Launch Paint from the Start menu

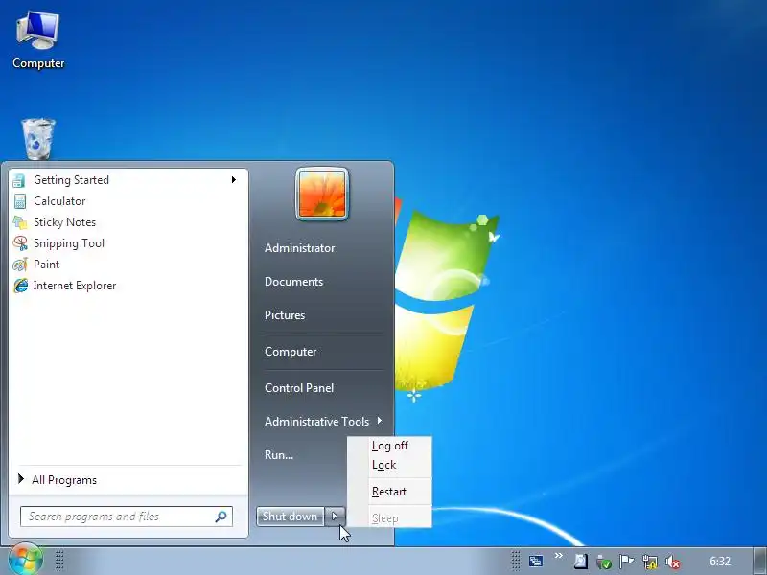(x=128, y=264)
